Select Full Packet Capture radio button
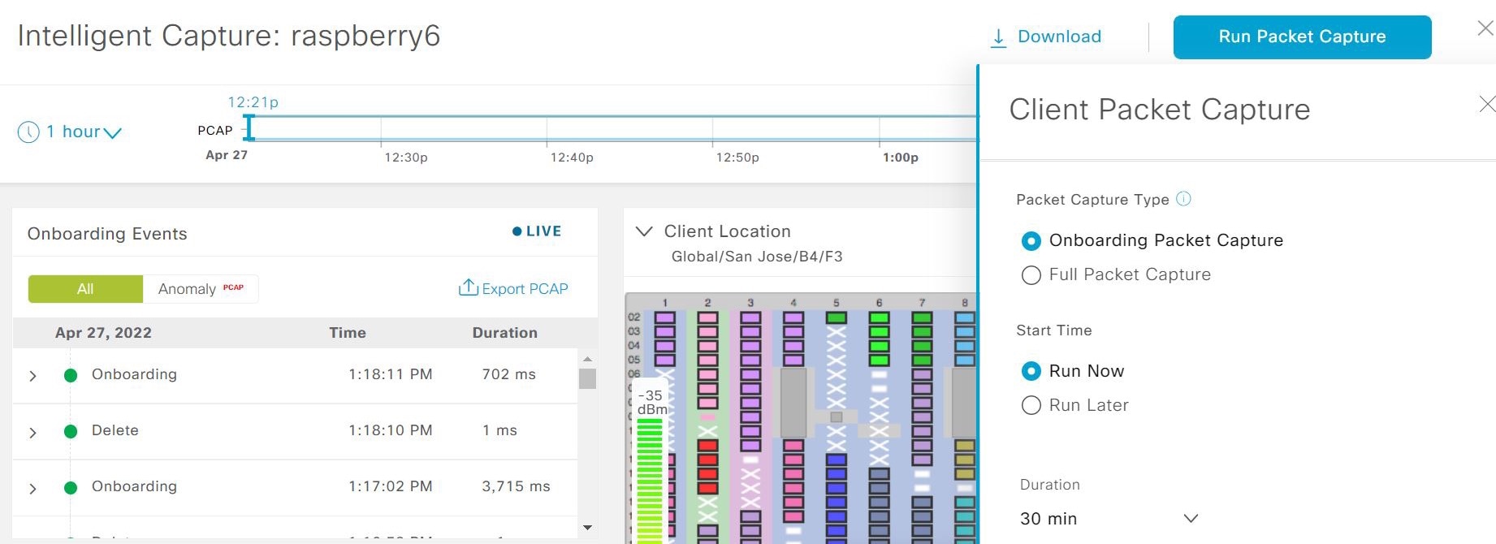 [1031, 275]
